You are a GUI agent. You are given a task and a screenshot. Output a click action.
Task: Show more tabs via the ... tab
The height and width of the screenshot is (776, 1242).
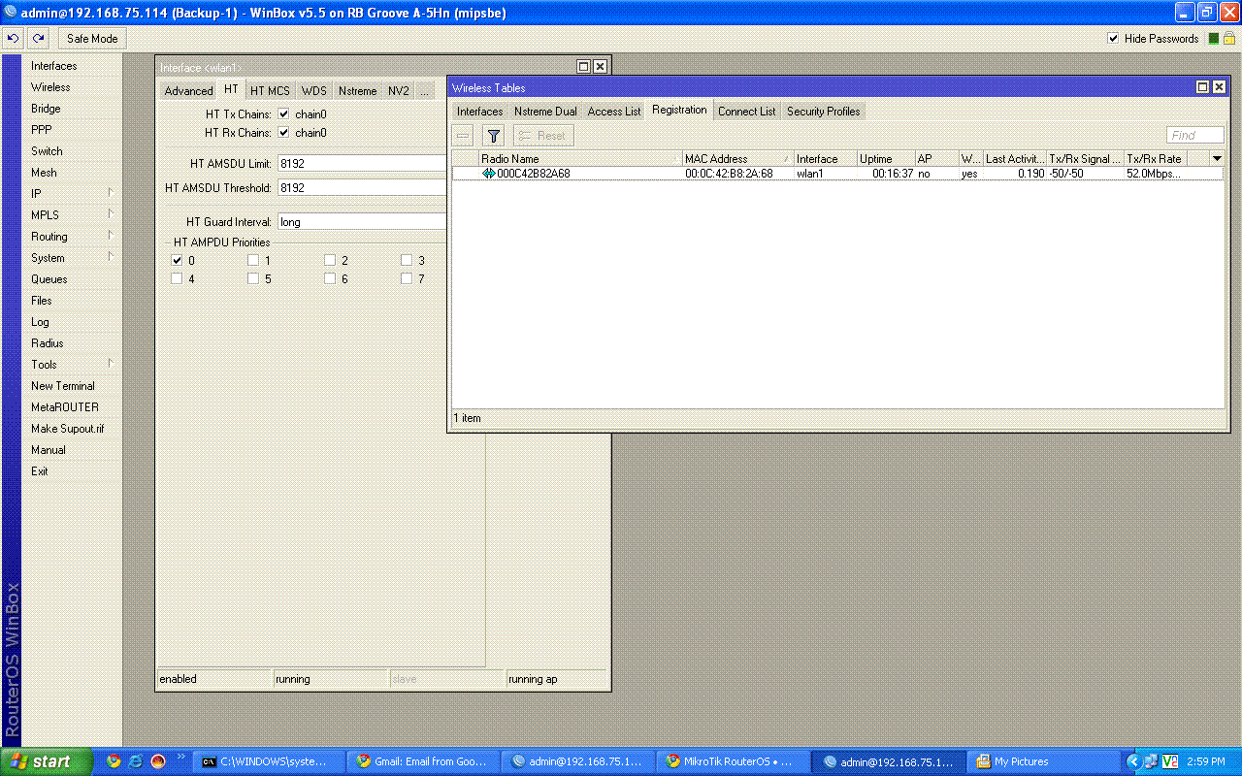click(425, 91)
